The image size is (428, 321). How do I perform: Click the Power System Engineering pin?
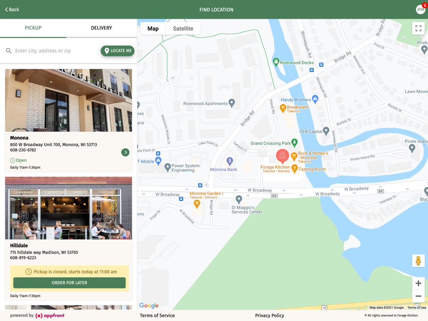pos(168,167)
